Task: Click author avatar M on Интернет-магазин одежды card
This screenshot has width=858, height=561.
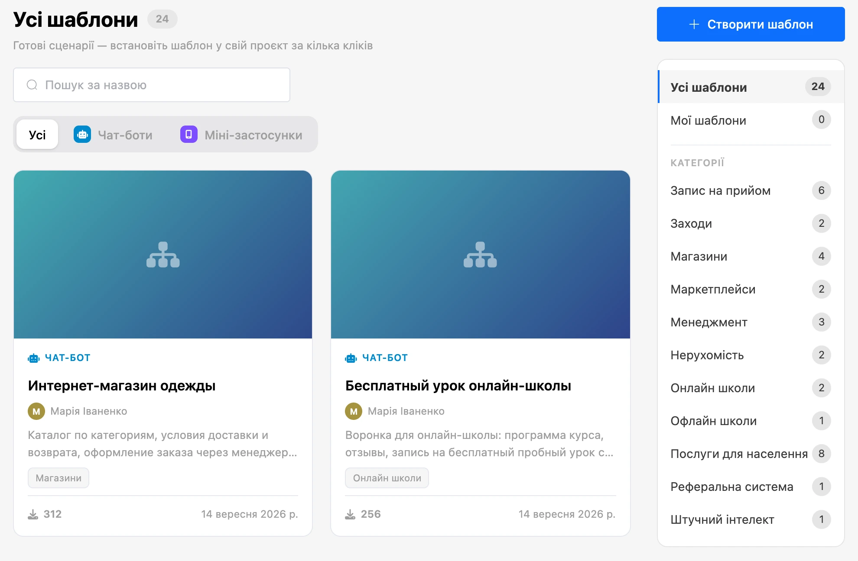Action: 36,411
